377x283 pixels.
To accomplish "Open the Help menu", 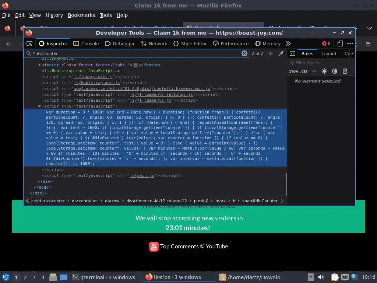I will click(122, 15).
